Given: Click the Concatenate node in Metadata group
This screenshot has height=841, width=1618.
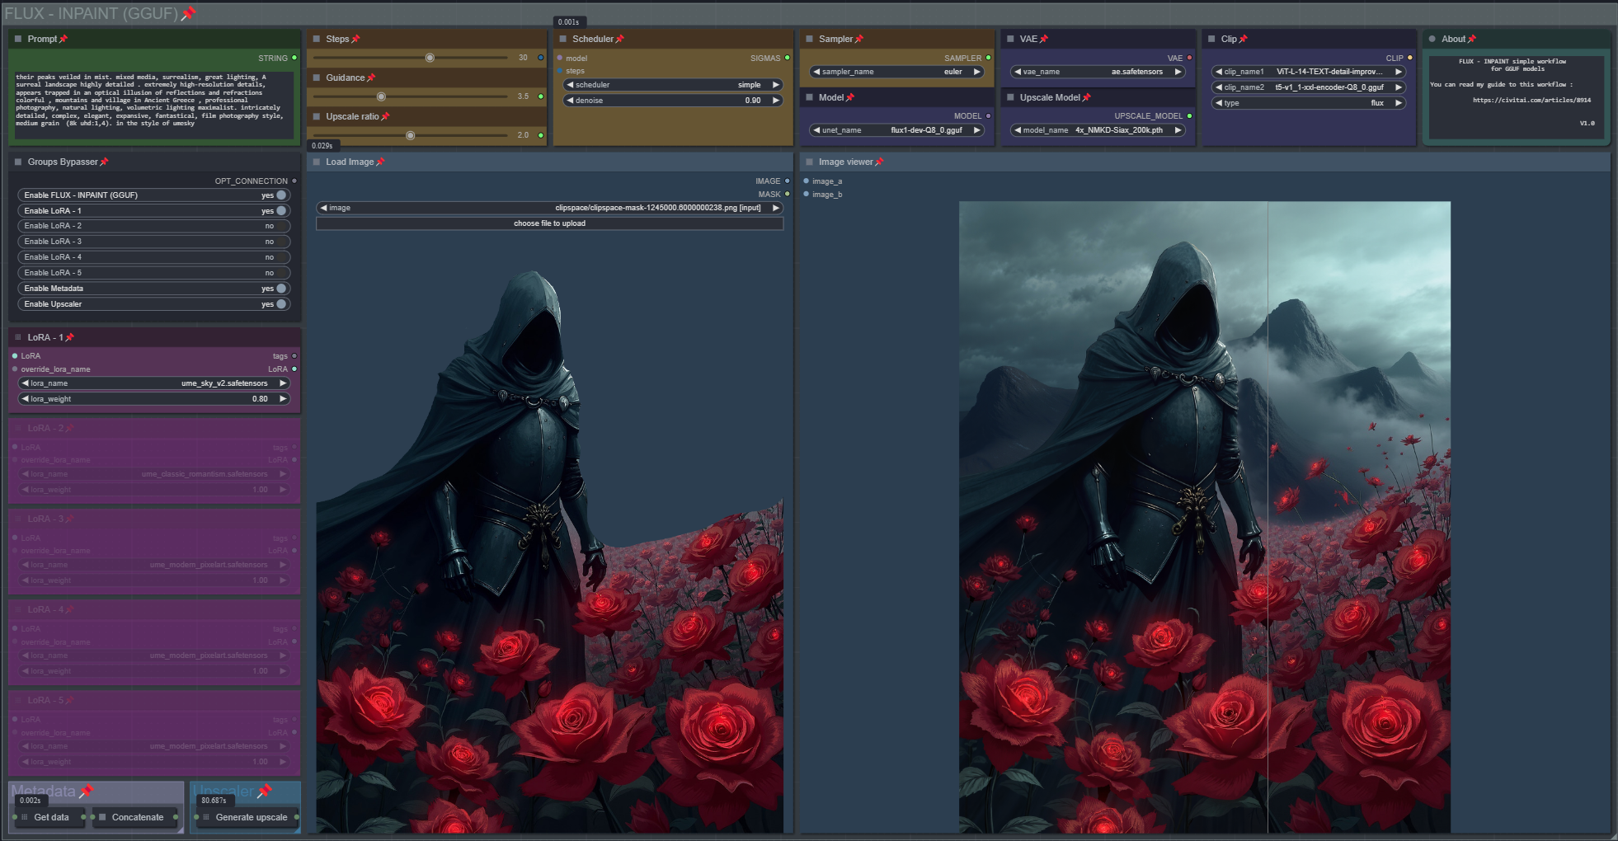Looking at the screenshot, I should (x=137, y=817).
